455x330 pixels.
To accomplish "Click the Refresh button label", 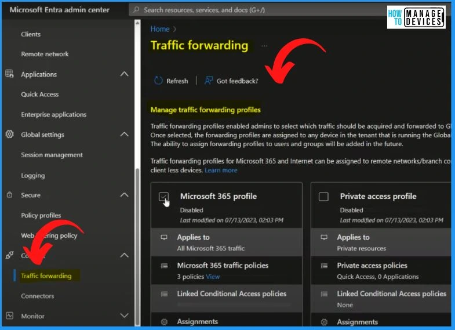I will (177, 81).
